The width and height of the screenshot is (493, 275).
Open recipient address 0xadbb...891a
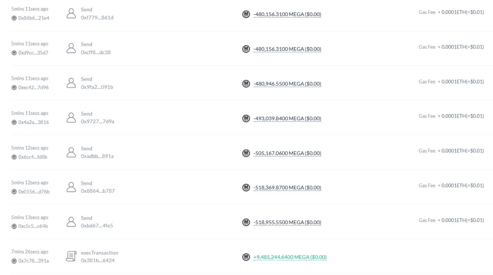click(x=97, y=156)
